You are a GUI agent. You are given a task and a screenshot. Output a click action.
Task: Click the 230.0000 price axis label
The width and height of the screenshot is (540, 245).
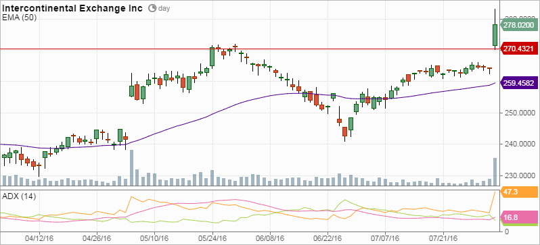pyautogui.click(x=519, y=176)
